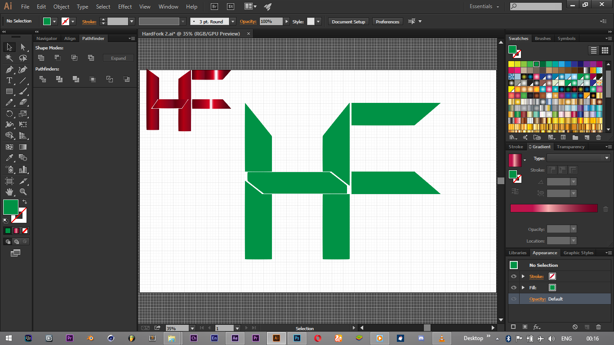614x345 pixels.
Task: Open zoom level 35% dropdown
Action: [192, 328]
